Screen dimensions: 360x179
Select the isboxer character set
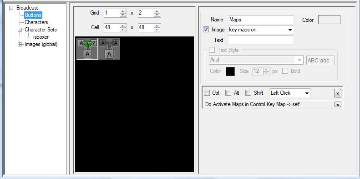(x=41, y=37)
